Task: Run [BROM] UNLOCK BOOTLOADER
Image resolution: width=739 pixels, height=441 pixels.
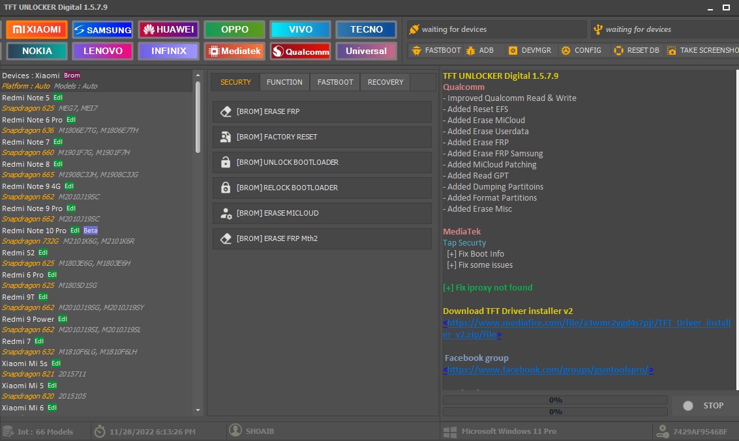Action: coord(322,162)
